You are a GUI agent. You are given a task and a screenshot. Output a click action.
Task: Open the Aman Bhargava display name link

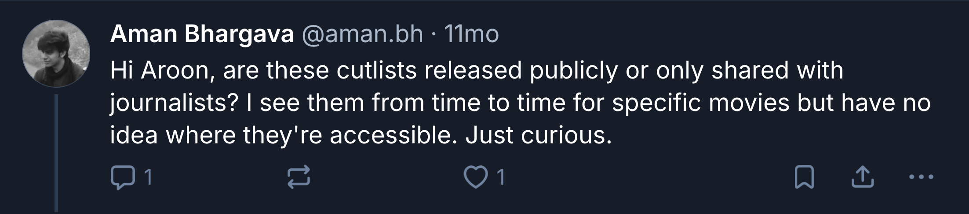coord(202,34)
